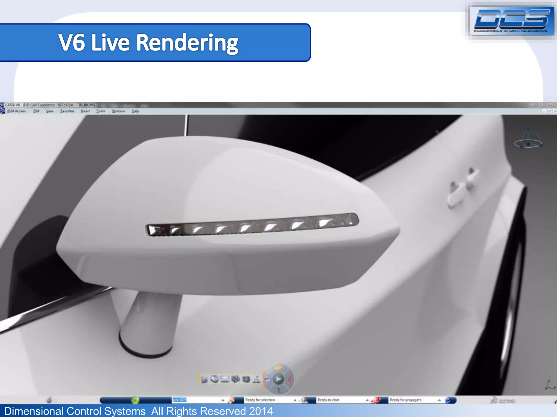Click the sphere icon in the floating toolbar
The height and width of the screenshot is (417, 557).
coord(214,379)
